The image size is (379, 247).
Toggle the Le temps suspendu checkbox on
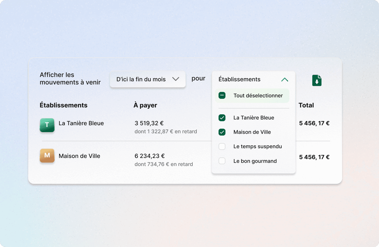[222, 146]
